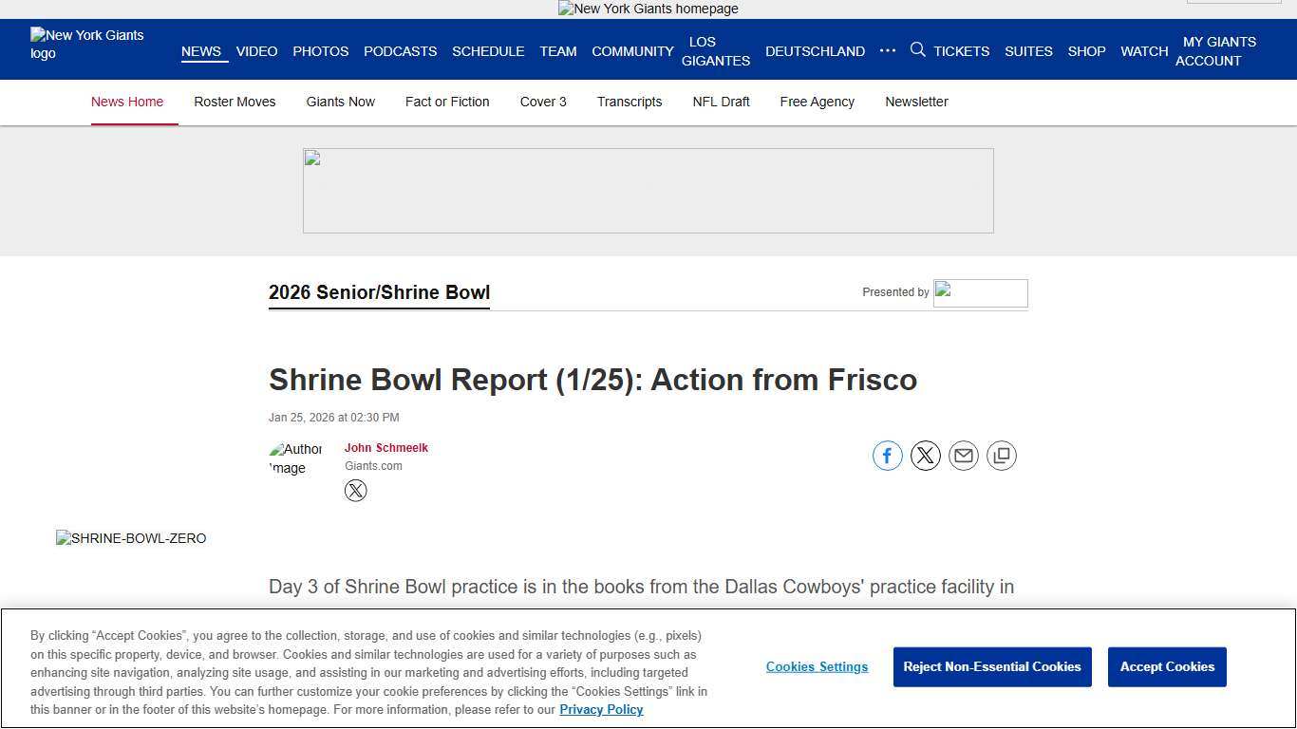
Task: Go to the Free Agency page
Action: click(x=817, y=102)
